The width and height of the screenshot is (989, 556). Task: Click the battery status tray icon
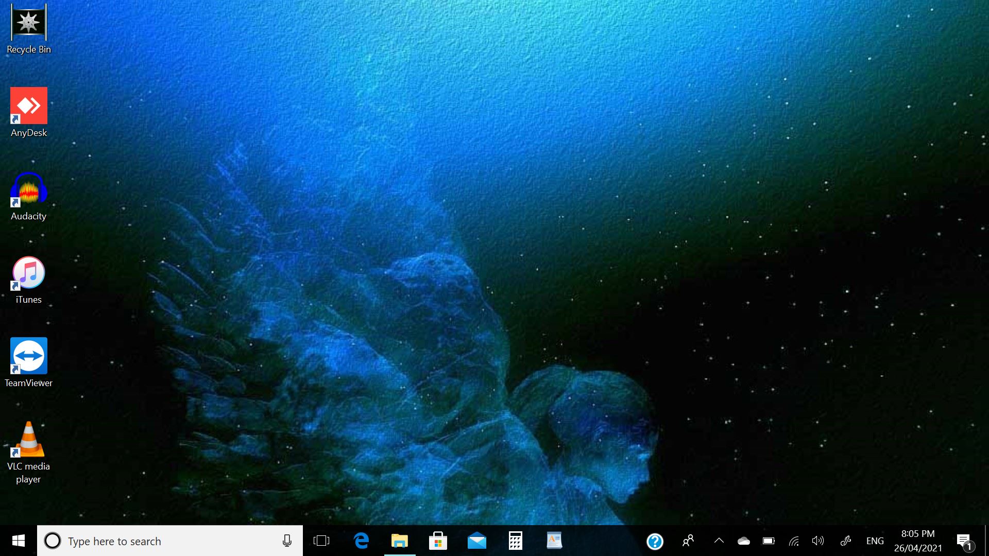tap(769, 541)
